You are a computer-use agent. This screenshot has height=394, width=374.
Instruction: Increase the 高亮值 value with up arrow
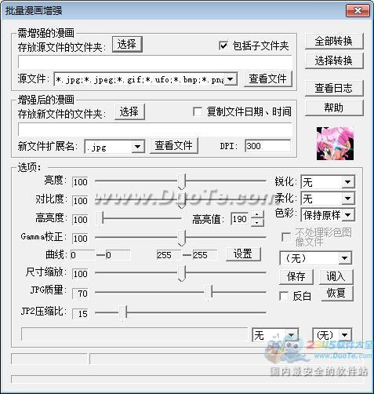(257, 215)
